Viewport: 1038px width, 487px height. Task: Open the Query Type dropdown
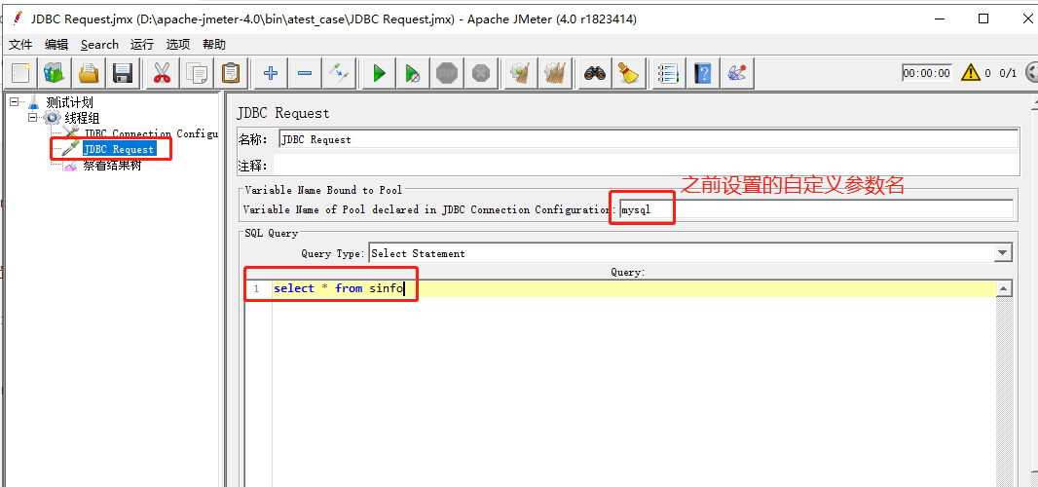pos(1004,252)
